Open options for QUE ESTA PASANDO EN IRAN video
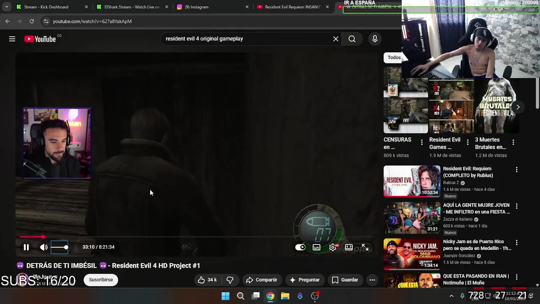 [x=517, y=277]
